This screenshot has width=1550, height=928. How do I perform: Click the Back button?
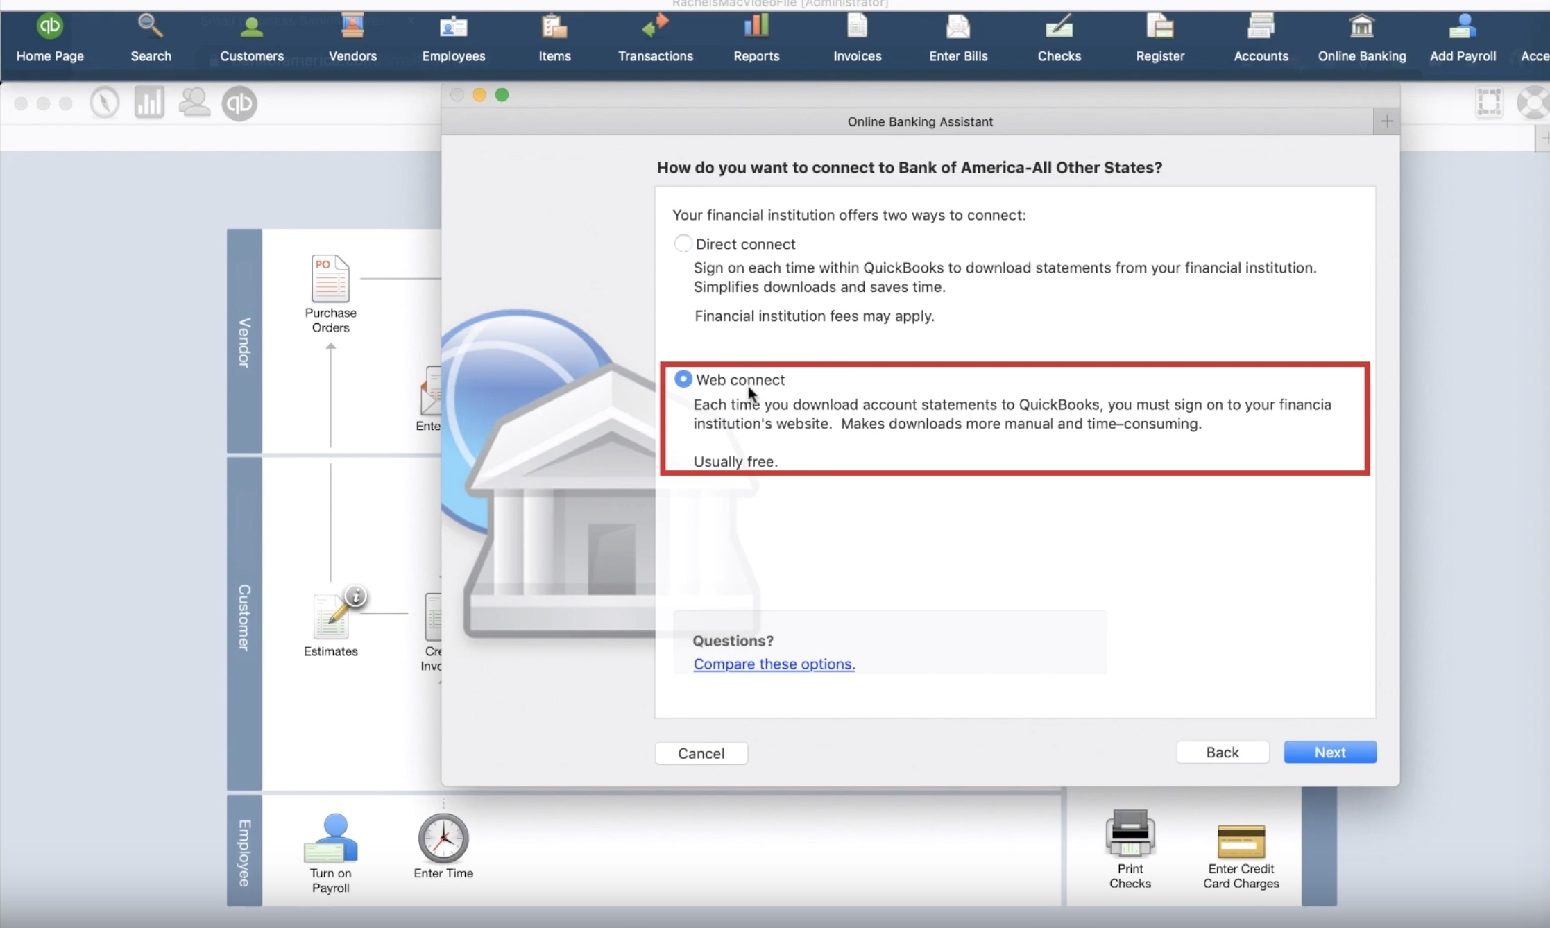1223,753
